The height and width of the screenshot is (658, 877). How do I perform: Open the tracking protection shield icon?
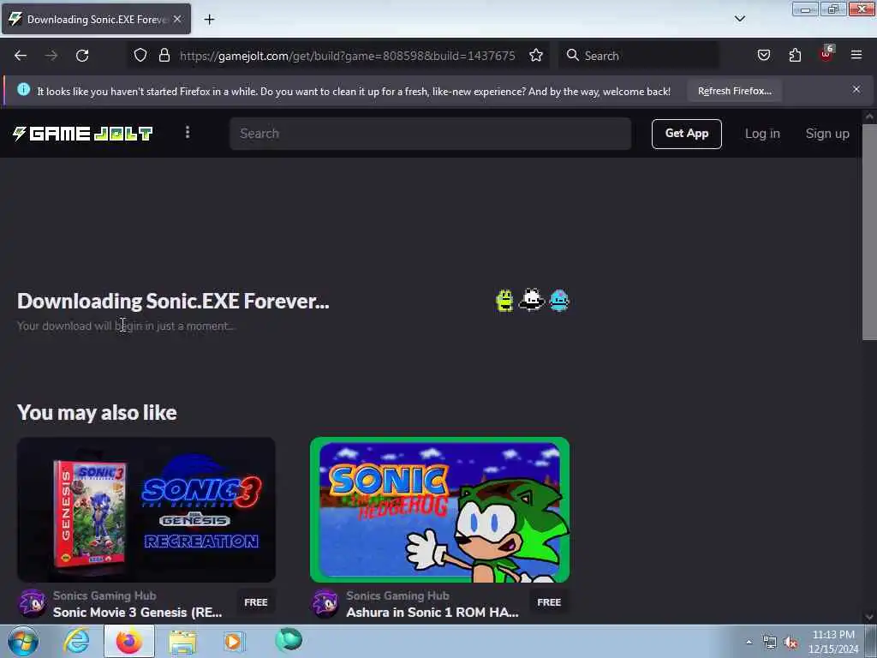[x=140, y=56]
